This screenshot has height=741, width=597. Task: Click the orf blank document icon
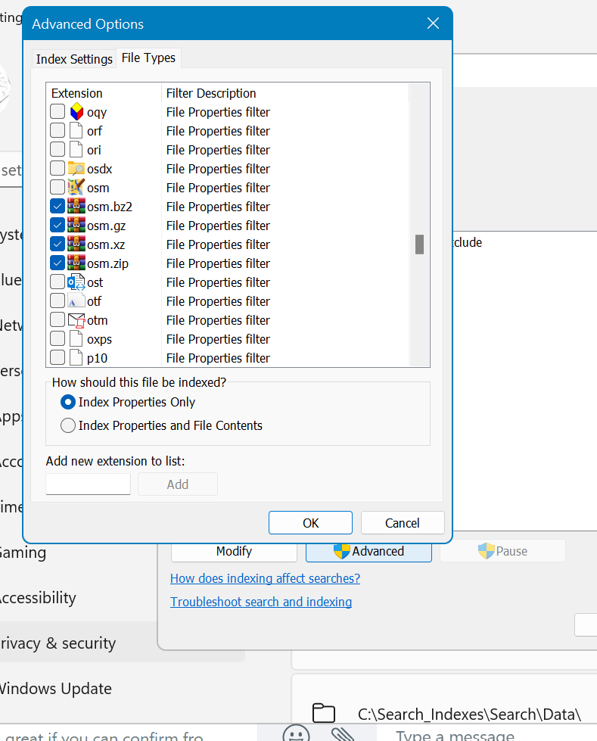(x=76, y=131)
